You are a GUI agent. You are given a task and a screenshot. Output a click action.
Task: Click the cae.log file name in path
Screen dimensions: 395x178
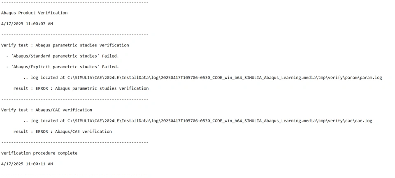[363, 121]
